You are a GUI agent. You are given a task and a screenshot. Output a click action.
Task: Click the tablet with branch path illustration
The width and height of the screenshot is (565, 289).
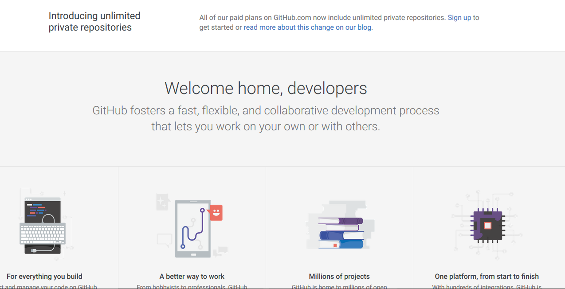[x=192, y=229]
